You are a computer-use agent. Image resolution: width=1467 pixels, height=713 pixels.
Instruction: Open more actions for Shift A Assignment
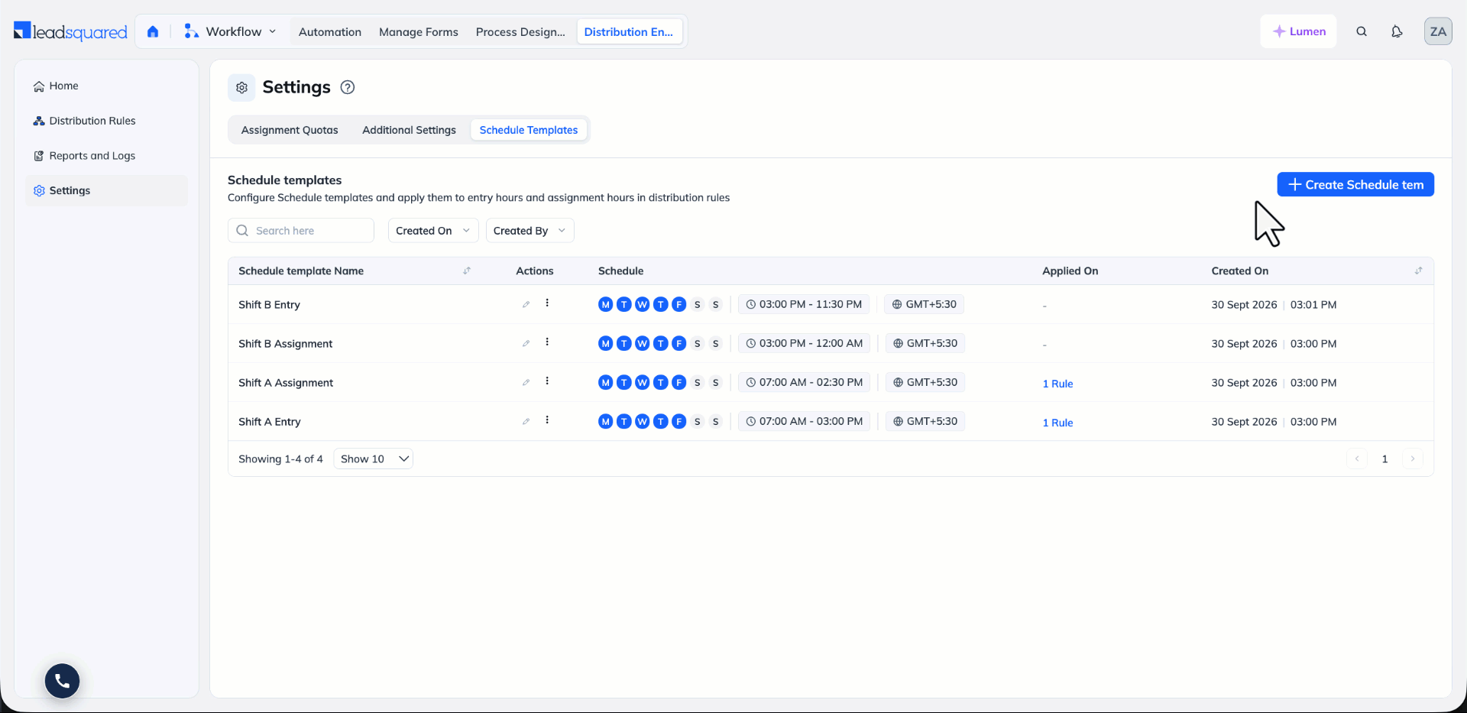coord(547,381)
